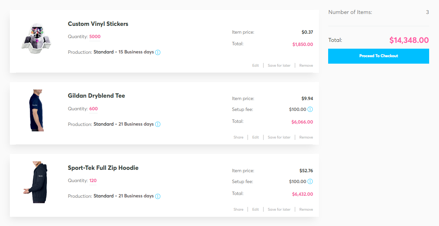Click setup fee info icon for Sport-Tek hoodie
Screen dimensions: 439x226
[310, 181]
